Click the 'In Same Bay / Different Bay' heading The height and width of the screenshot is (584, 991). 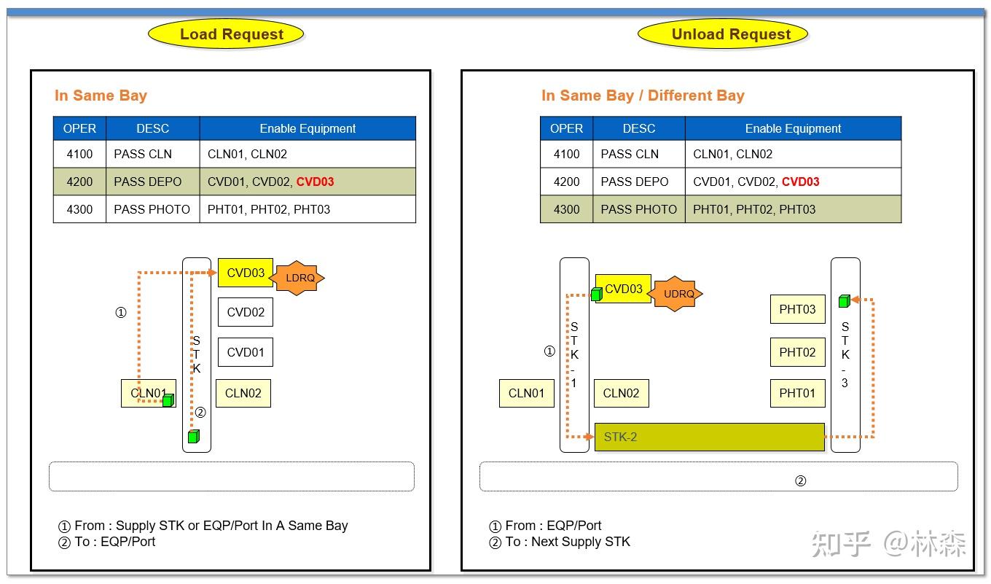[643, 96]
